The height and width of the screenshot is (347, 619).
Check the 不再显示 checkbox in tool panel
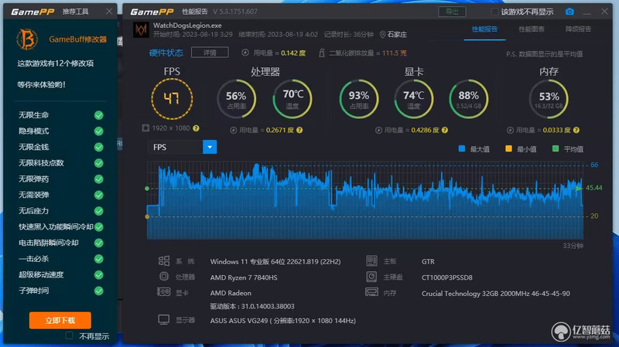pos(69,335)
